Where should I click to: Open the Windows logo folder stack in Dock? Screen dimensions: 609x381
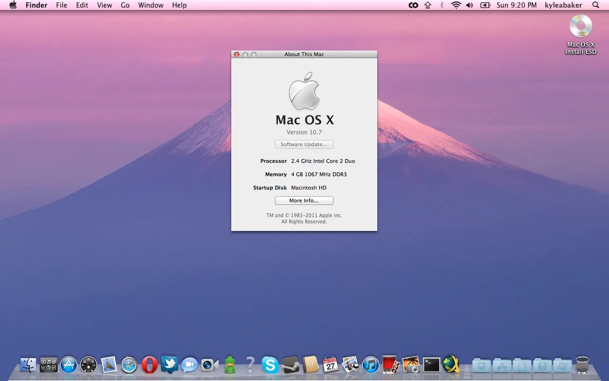[562, 365]
